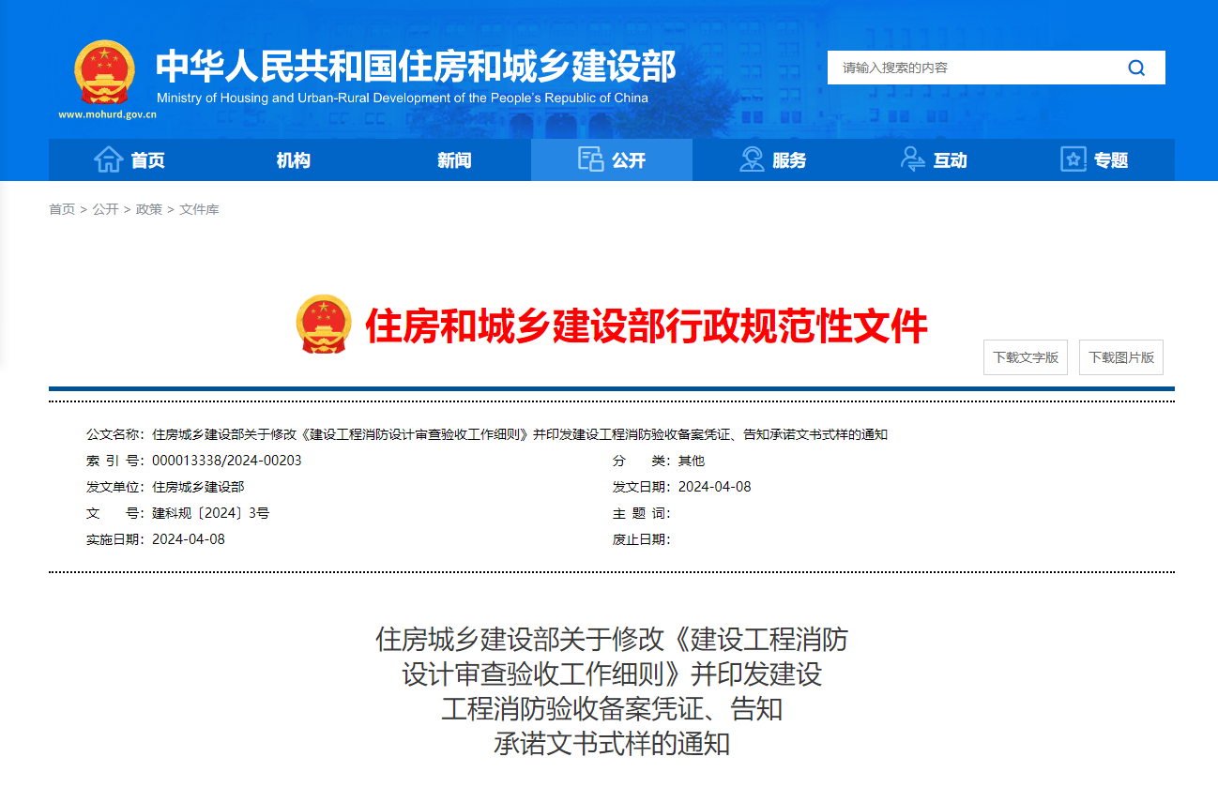Viewport: 1218px width, 787px height.
Task: Click the person icon beside 互动
Action: (x=912, y=159)
